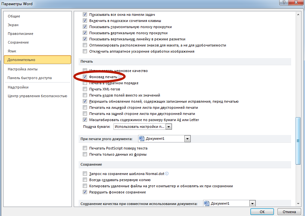Select the Дополнительно category

[37, 60]
